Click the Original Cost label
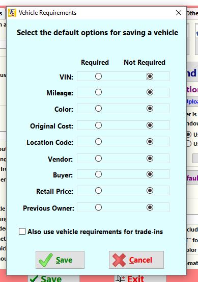 coord(52,126)
